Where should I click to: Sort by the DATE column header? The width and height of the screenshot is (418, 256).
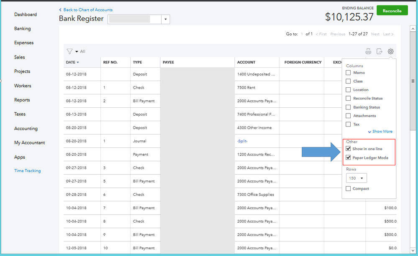(x=72, y=62)
